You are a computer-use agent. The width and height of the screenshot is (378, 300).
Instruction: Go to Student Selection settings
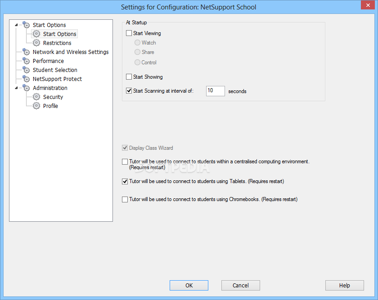pyautogui.click(x=55, y=70)
